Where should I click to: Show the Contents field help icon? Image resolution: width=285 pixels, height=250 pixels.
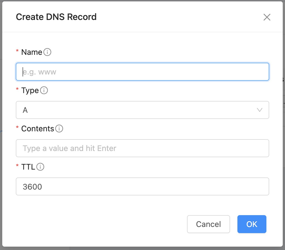click(59, 129)
